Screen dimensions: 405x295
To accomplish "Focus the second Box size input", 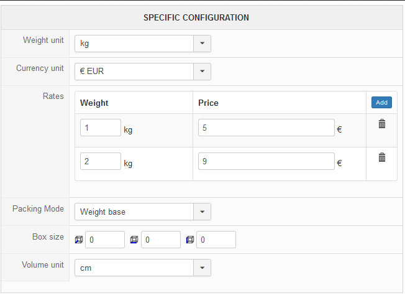I will coord(161,240).
